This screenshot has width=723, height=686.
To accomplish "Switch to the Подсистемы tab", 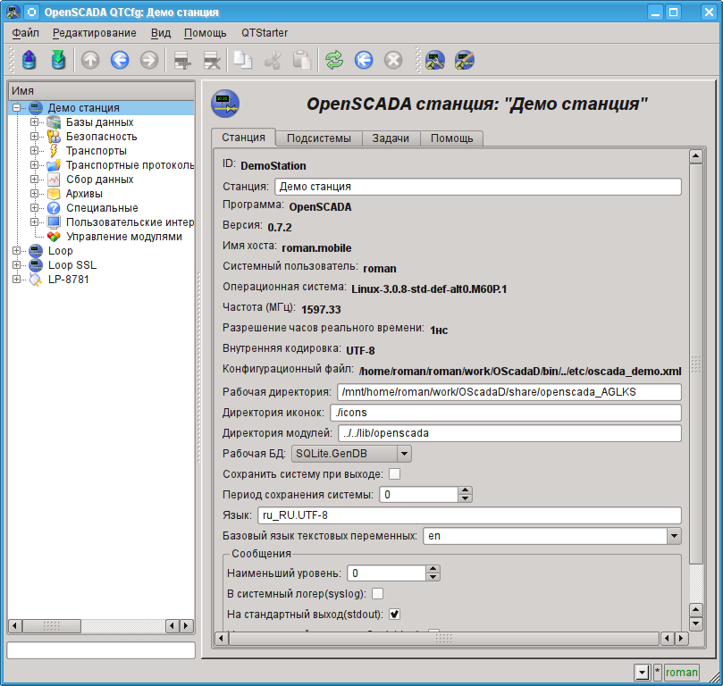I will [x=319, y=138].
